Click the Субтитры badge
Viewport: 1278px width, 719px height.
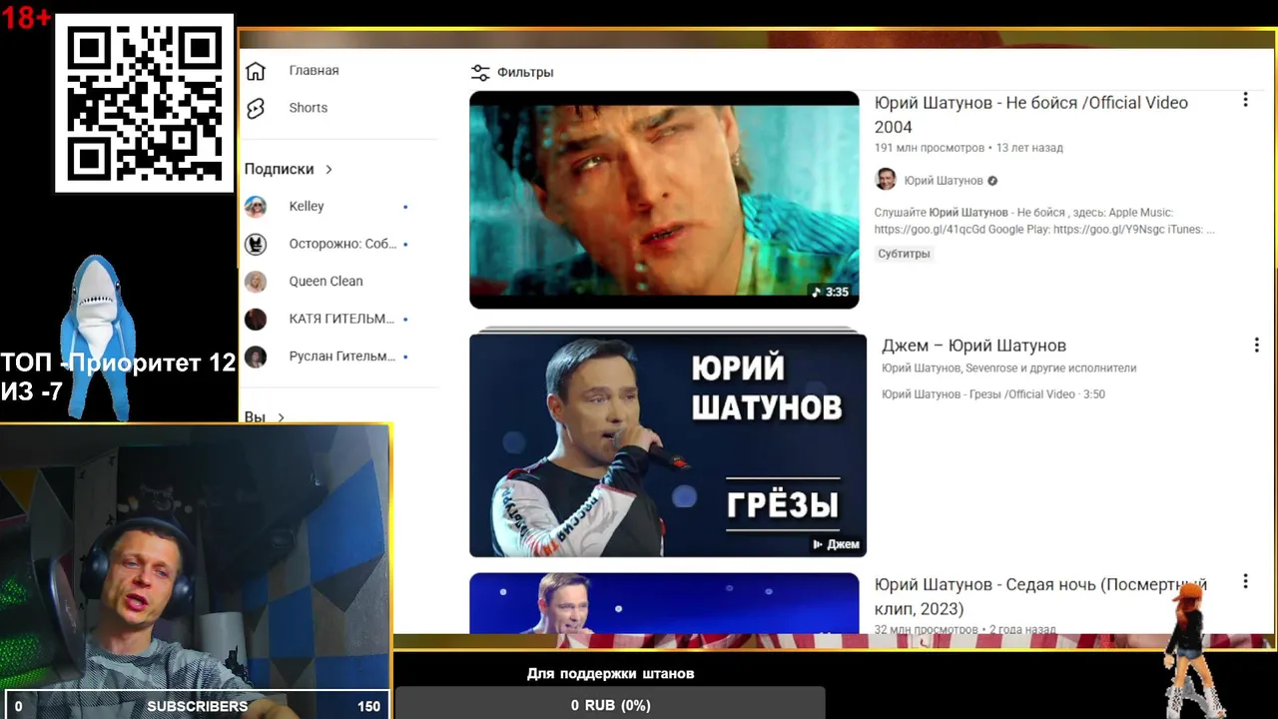(904, 254)
